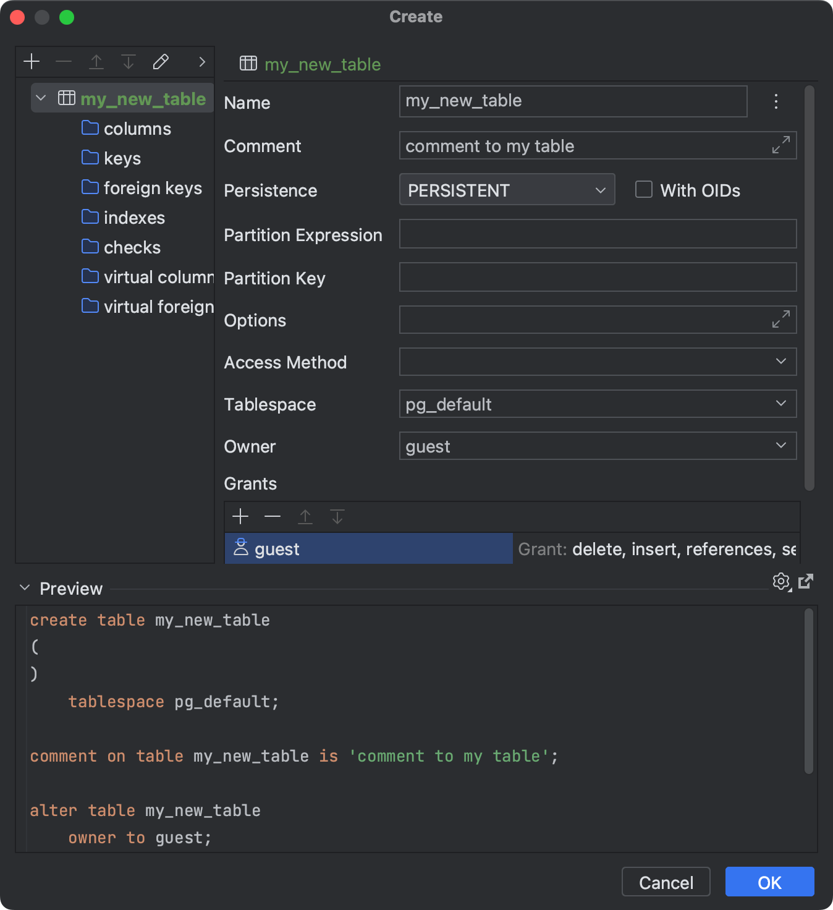The width and height of the screenshot is (833, 910).
Task: Open the Tablespace dropdown
Action: 780,404
